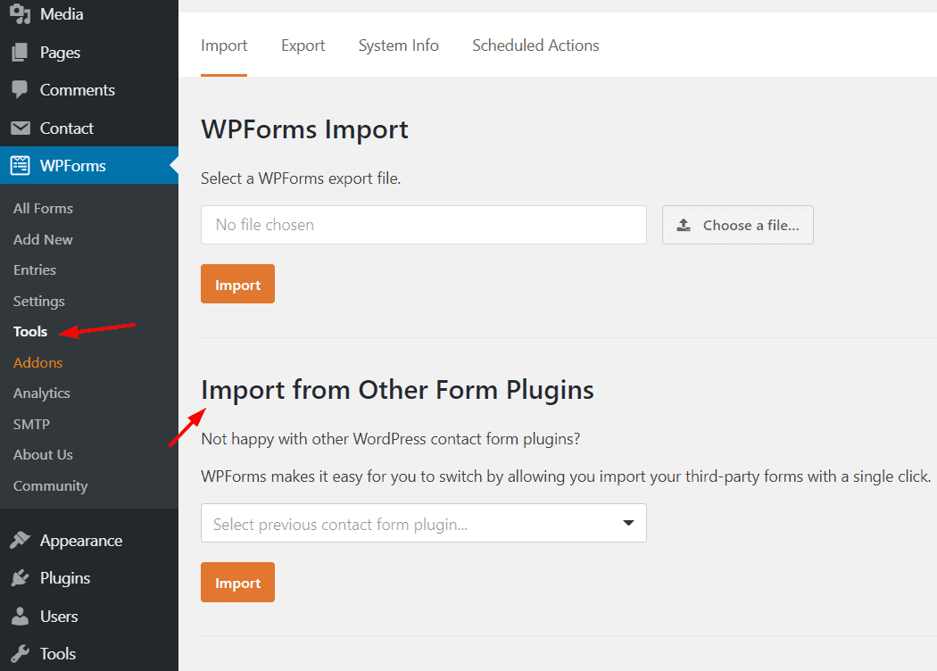The width and height of the screenshot is (937, 671).
Task: Open the Scheduled Actions tab
Action: (x=535, y=46)
